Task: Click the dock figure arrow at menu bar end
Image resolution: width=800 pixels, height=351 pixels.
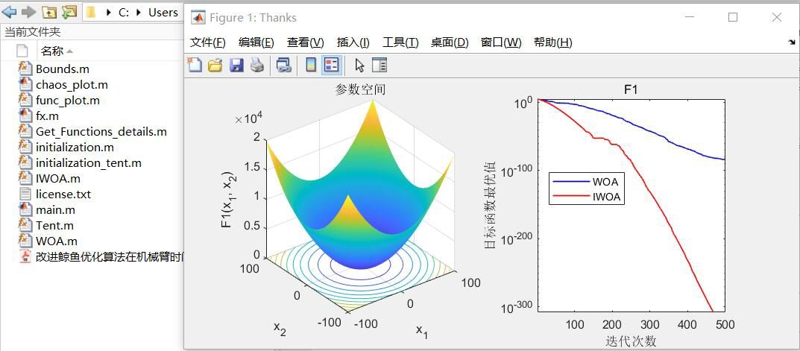Action: (x=791, y=42)
